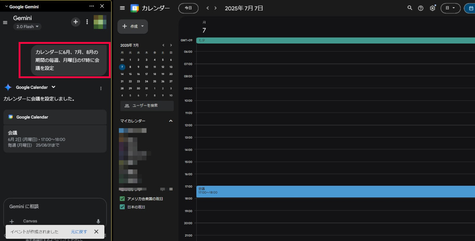The height and width of the screenshot is (241, 475).
Task: Expand the Google Calendar response chevron
Action: coord(53,87)
